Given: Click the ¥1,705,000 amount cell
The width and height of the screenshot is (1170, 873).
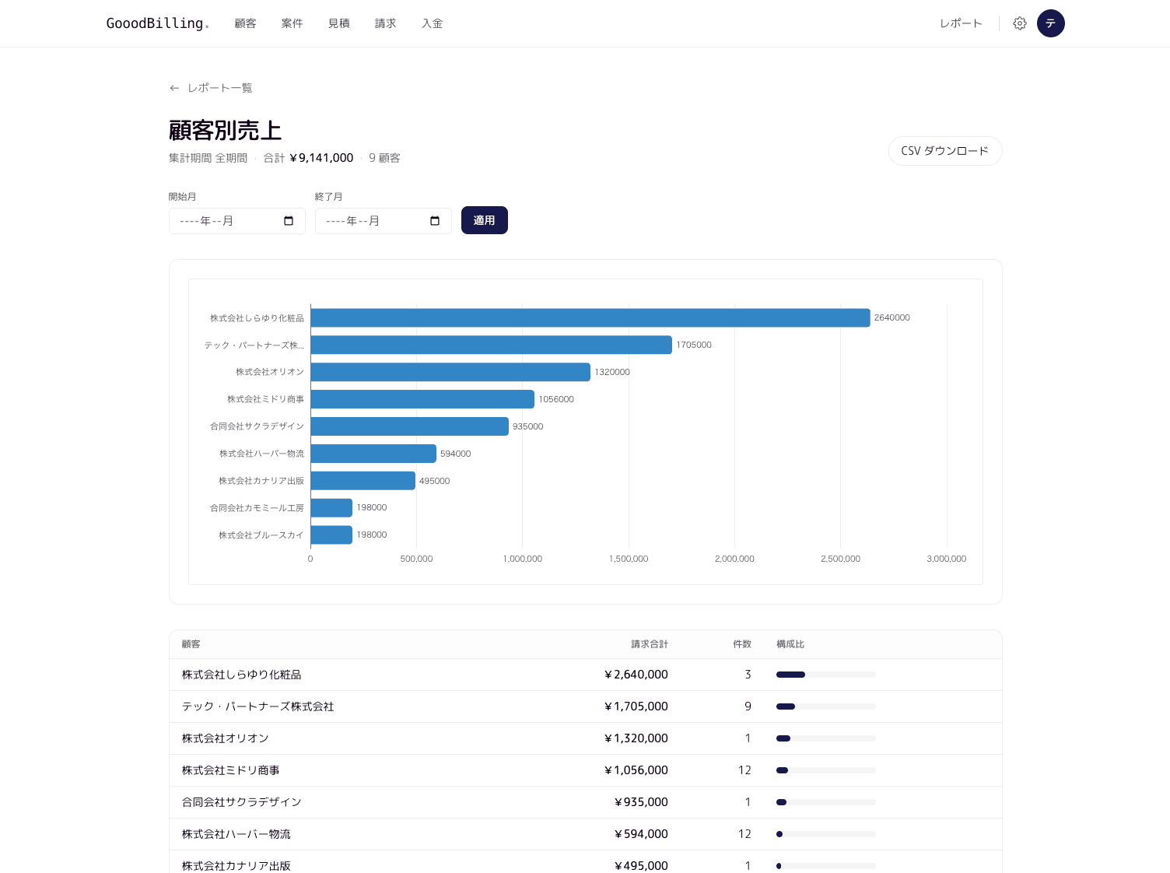Looking at the screenshot, I should (636, 706).
